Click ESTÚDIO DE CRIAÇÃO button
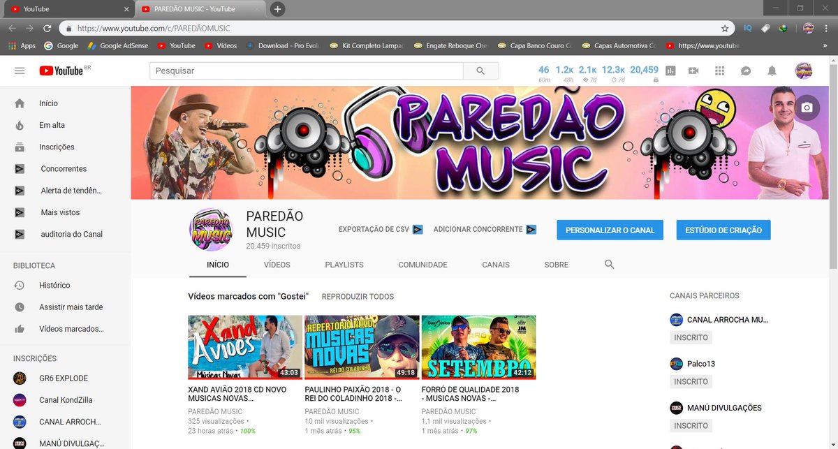Screen dimensions: 838x449 point(723,230)
